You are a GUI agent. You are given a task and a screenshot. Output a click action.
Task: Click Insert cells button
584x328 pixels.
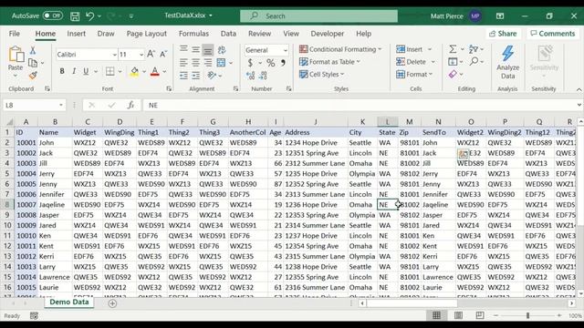click(410, 49)
